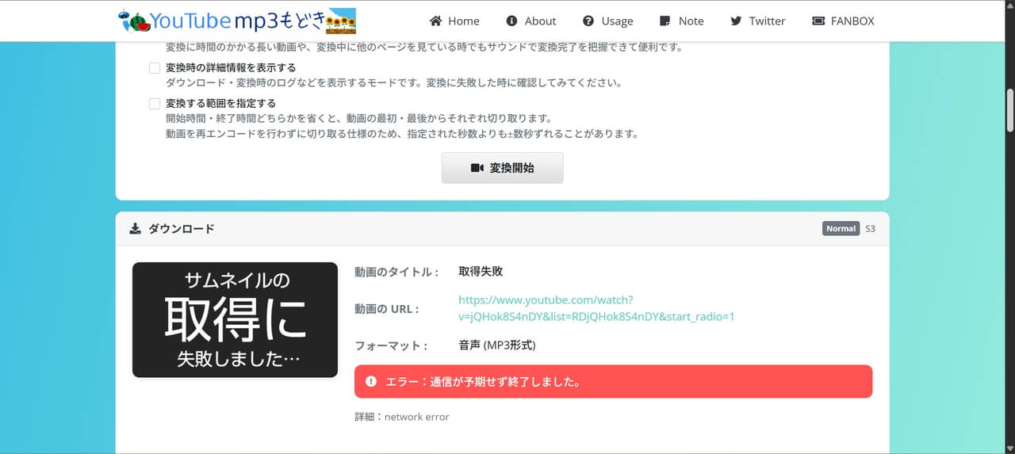1015x454 pixels.
Task: Click the 音声 (MP3形式) format value
Action: [497, 345]
